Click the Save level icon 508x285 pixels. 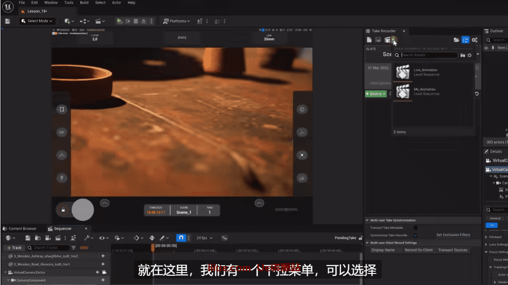pos(7,21)
